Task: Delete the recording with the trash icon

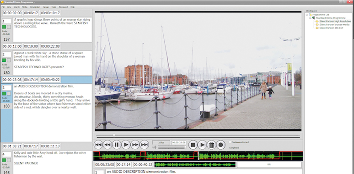Action: coord(212,145)
